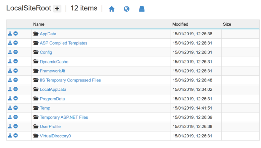Open the FrameworkJit folder link
Viewport: 261px width, 148px height.
click(x=52, y=71)
